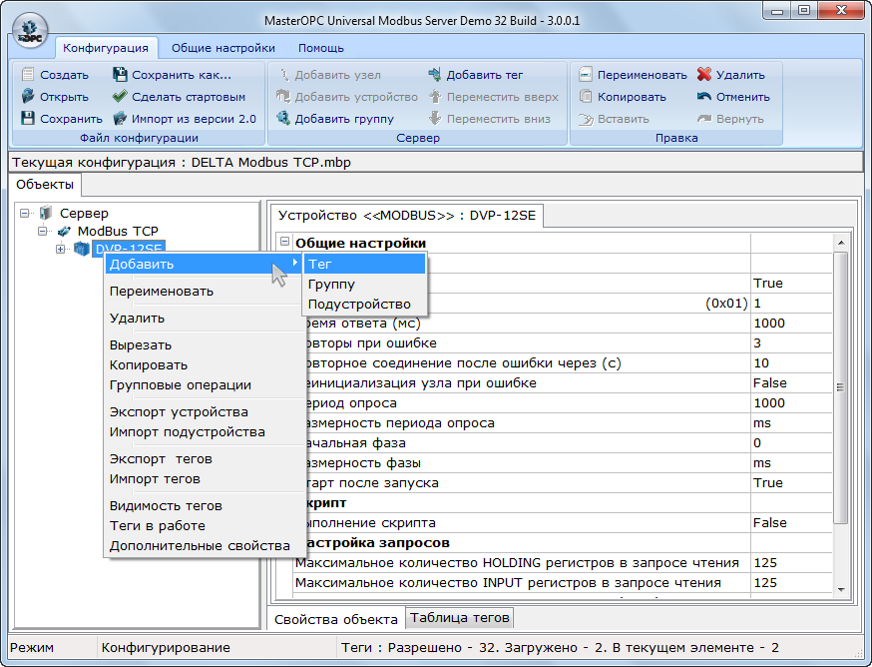Click the Копировать icon in ribbon
The width and height of the screenshot is (872, 667).
586,97
